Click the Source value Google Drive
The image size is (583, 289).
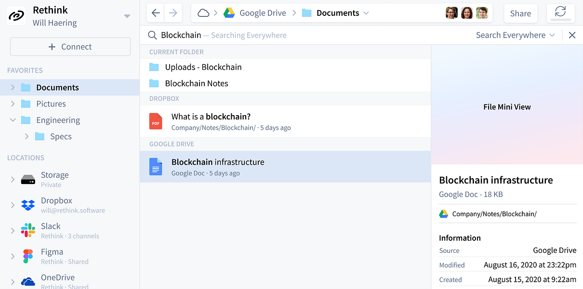[x=555, y=250]
